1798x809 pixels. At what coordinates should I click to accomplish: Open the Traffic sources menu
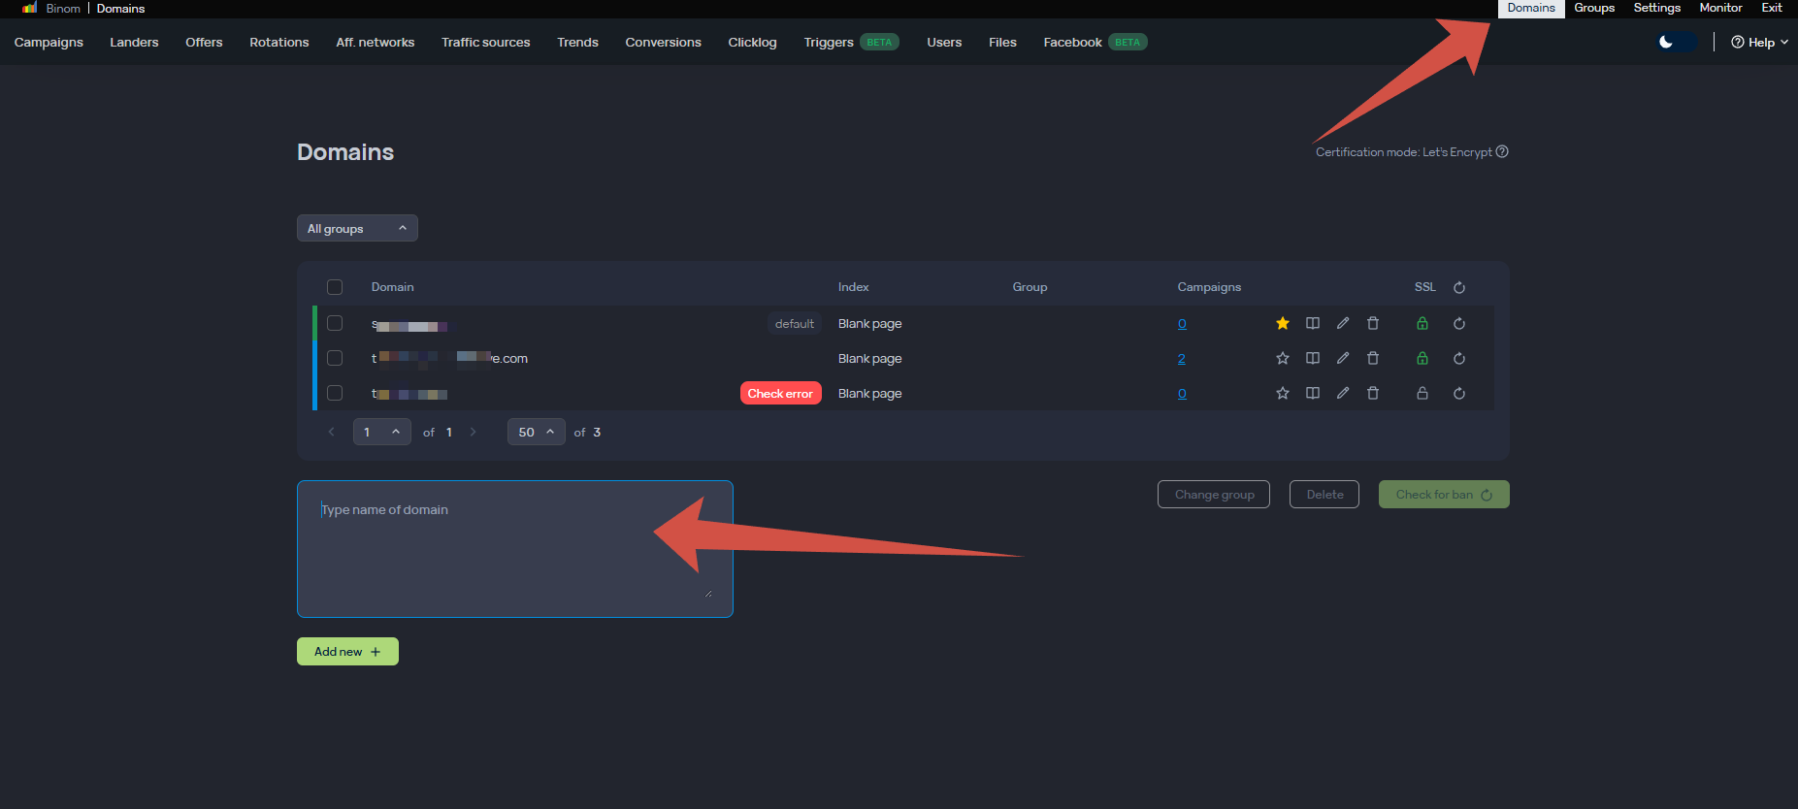486,42
